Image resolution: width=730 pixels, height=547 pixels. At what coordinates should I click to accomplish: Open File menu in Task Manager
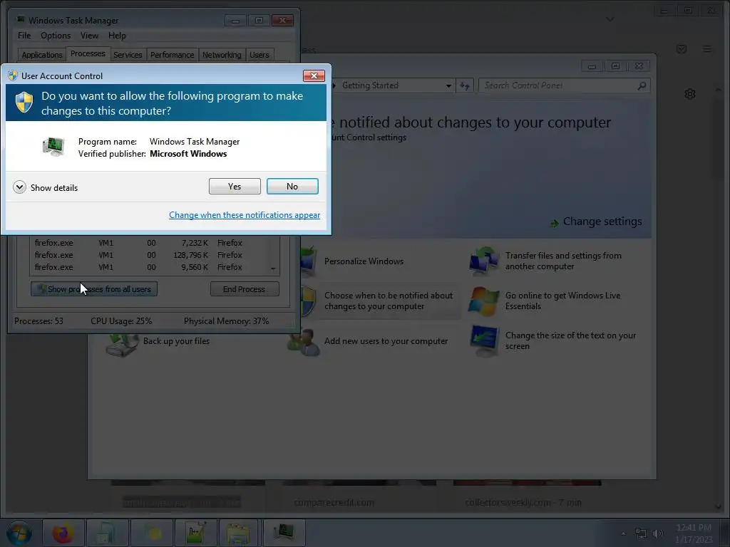(24, 36)
